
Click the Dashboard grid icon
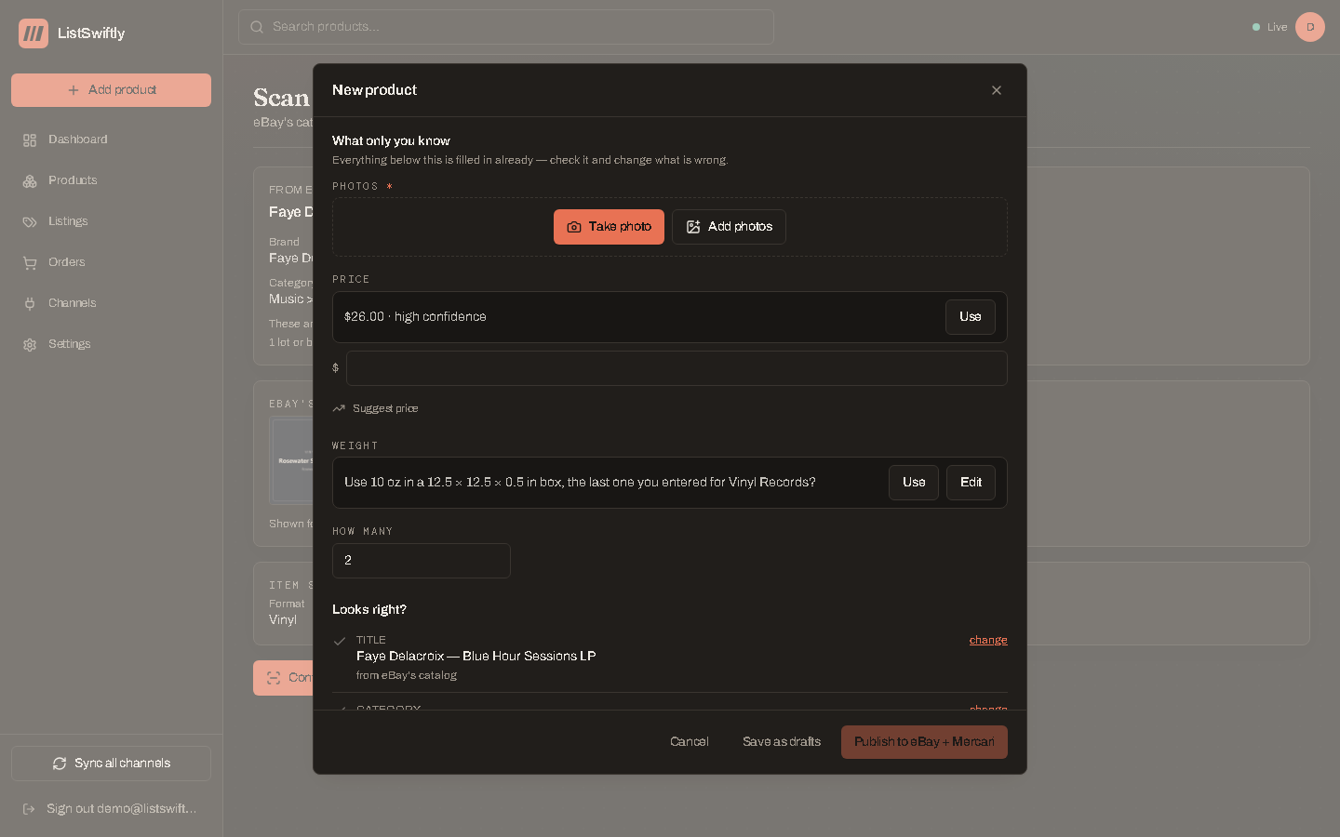pyautogui.click(x=30, y=140)
